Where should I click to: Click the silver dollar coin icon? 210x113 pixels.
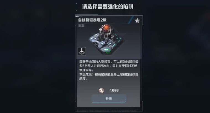pos(101,90)
